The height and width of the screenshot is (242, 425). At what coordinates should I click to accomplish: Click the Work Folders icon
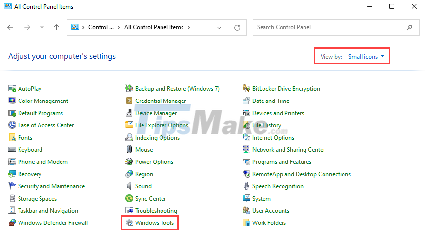tap(246, 223)
